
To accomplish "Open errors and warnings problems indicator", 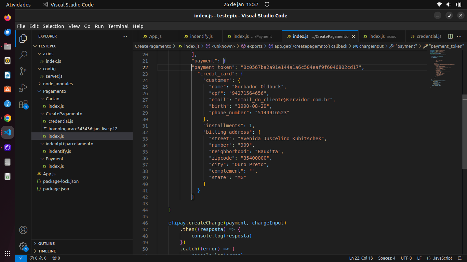I will (38, 258).
